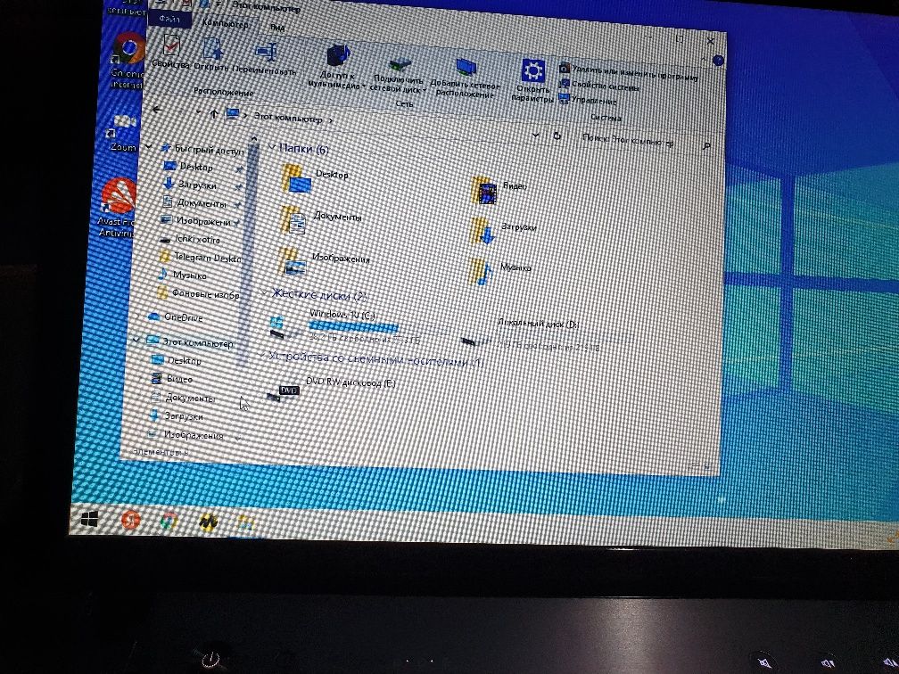Select Документы under Быстрый доступ
Screen dimensions: 899x674
(201, 203)
